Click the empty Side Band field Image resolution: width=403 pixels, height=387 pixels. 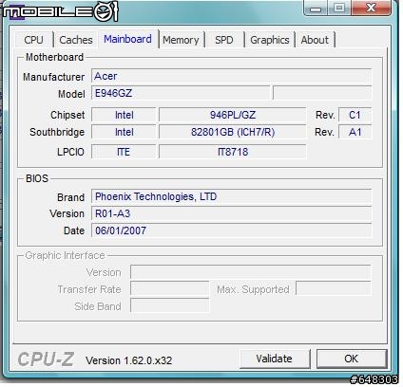pos(169,305)
